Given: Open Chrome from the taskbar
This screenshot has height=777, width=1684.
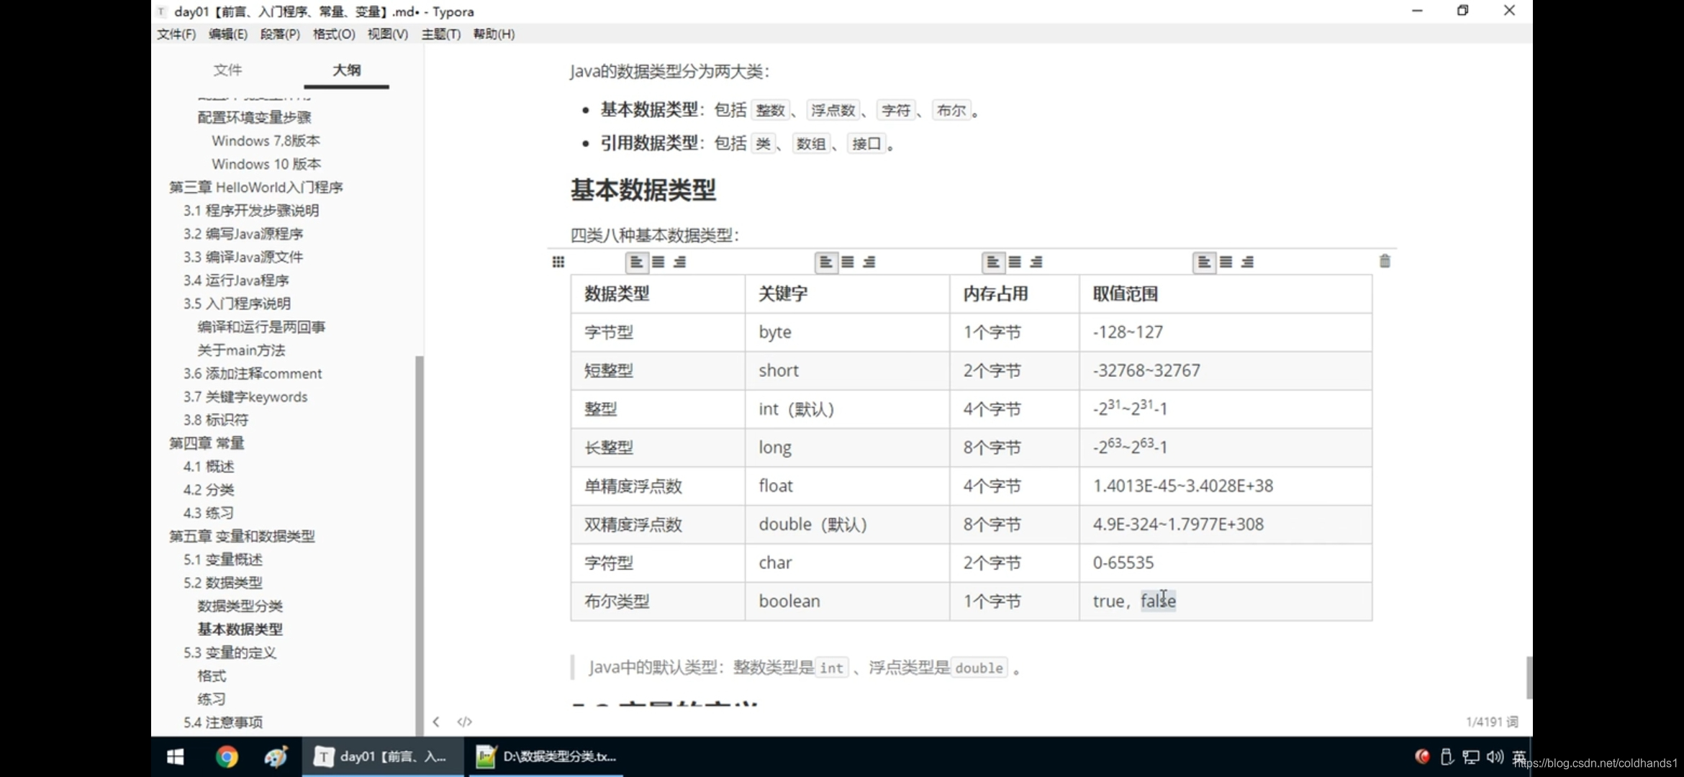Looking at the screenshot, I should pyautogui.click(x=227, y=756).
